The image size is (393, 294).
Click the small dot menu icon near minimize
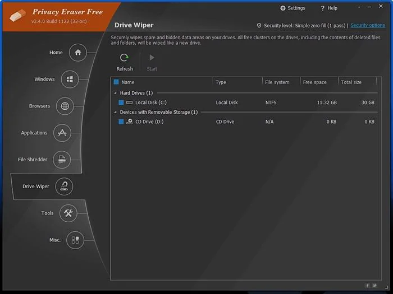pyautogui.click(x=359, y=7)
